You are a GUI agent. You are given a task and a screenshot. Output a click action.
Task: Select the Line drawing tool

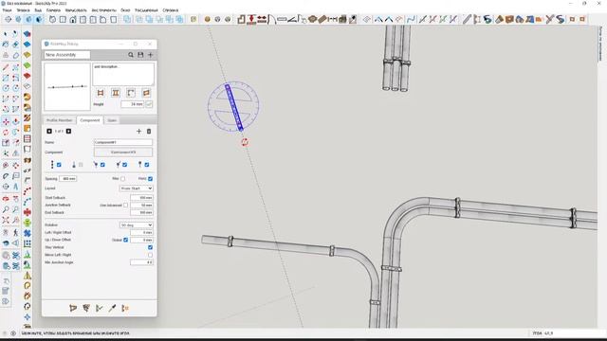(x=6, y=67)
